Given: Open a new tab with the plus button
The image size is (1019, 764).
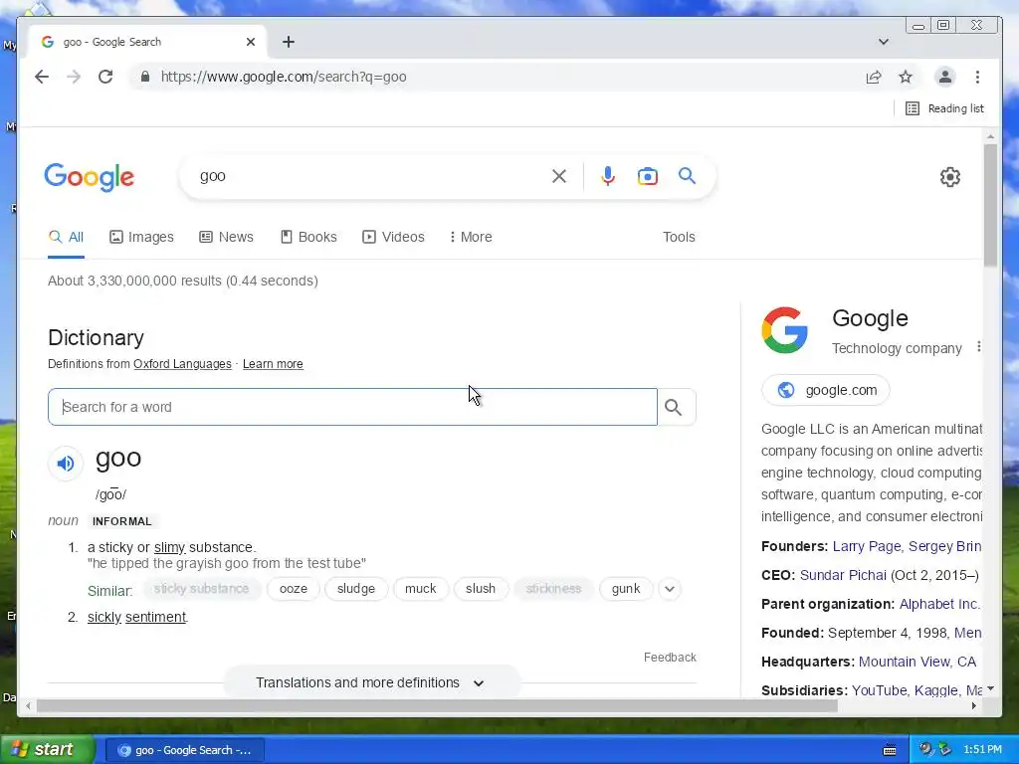Looking at the screenshot, I should click(289, 42).
